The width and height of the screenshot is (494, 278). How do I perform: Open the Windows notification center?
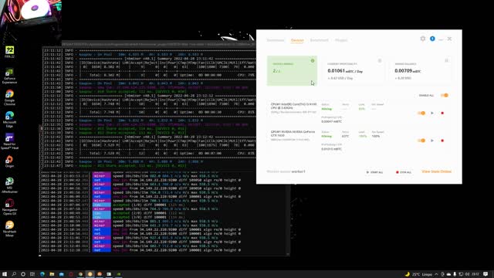[x=486, y=274]
